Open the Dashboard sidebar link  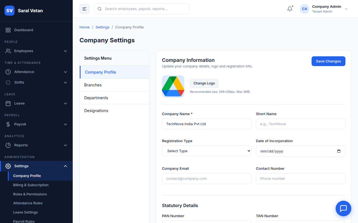(36, 30)
